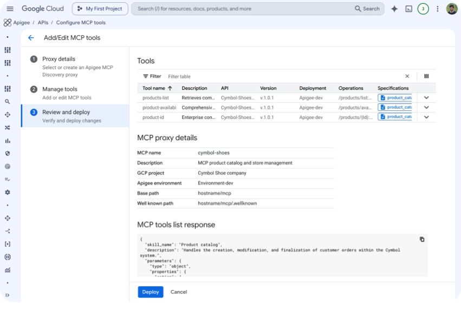The height and width of the screenshot is (310, 461).
Task: Expand the product-id tool row
Action: click(426, 117)
